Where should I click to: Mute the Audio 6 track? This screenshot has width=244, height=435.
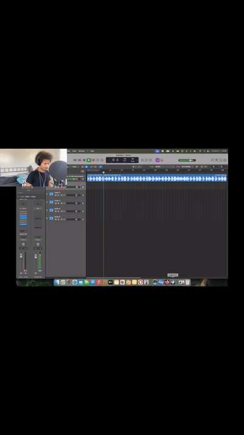pos(56,219)
